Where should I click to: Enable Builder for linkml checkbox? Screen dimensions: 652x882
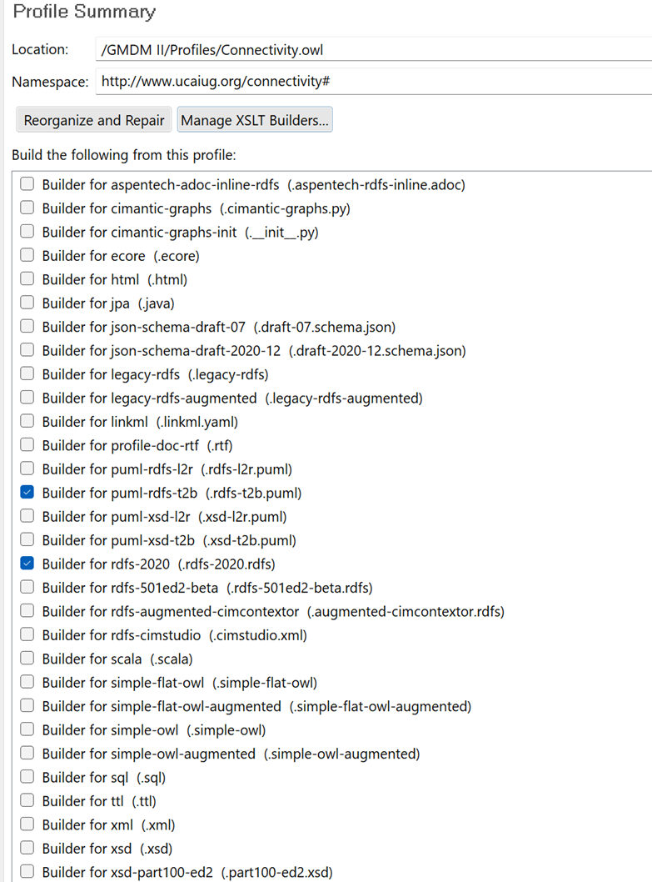pos(27,422)
